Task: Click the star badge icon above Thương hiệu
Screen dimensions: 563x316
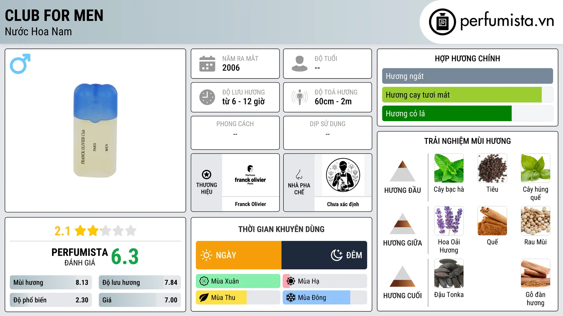Action: point(206,174)
